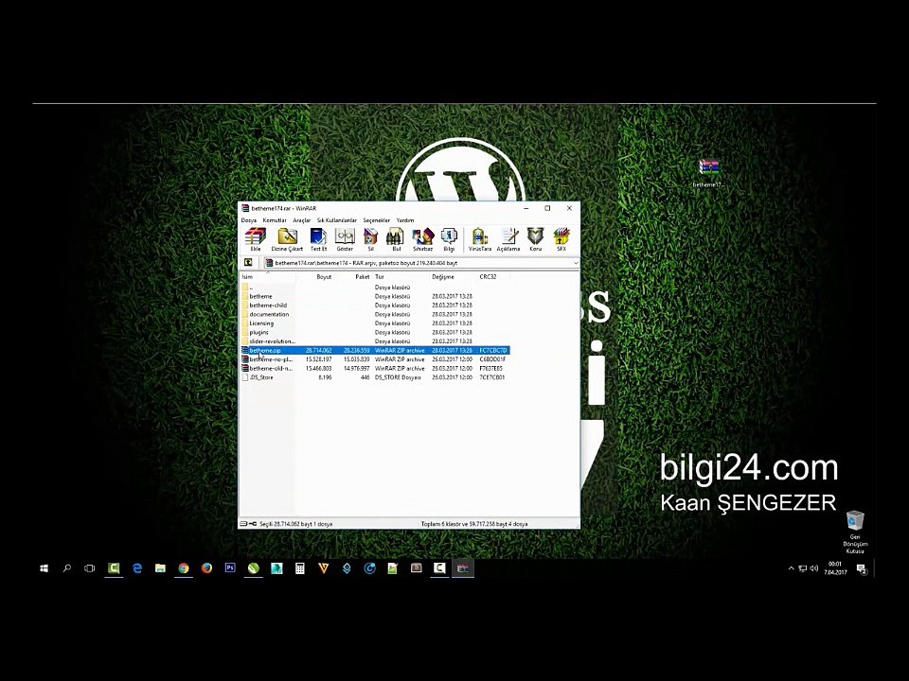
Task: Switch to WinRAR taskbar button
Action: click(x=462, y=568)
